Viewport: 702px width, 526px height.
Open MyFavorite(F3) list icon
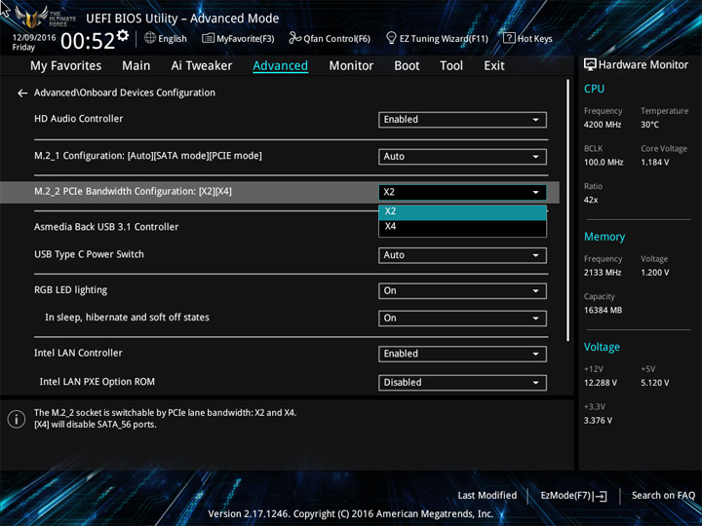click(x=208, y=38)
